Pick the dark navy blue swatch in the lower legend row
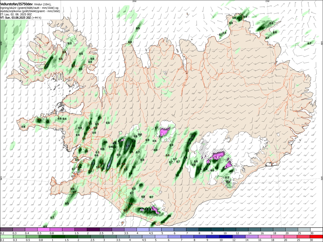This screenshot has height=242, width=323. point(225,236)
